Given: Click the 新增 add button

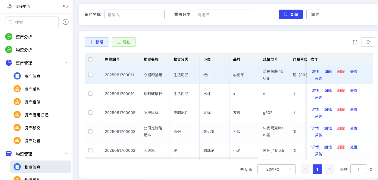Looking at the screenshot, I should click(96, 42).
